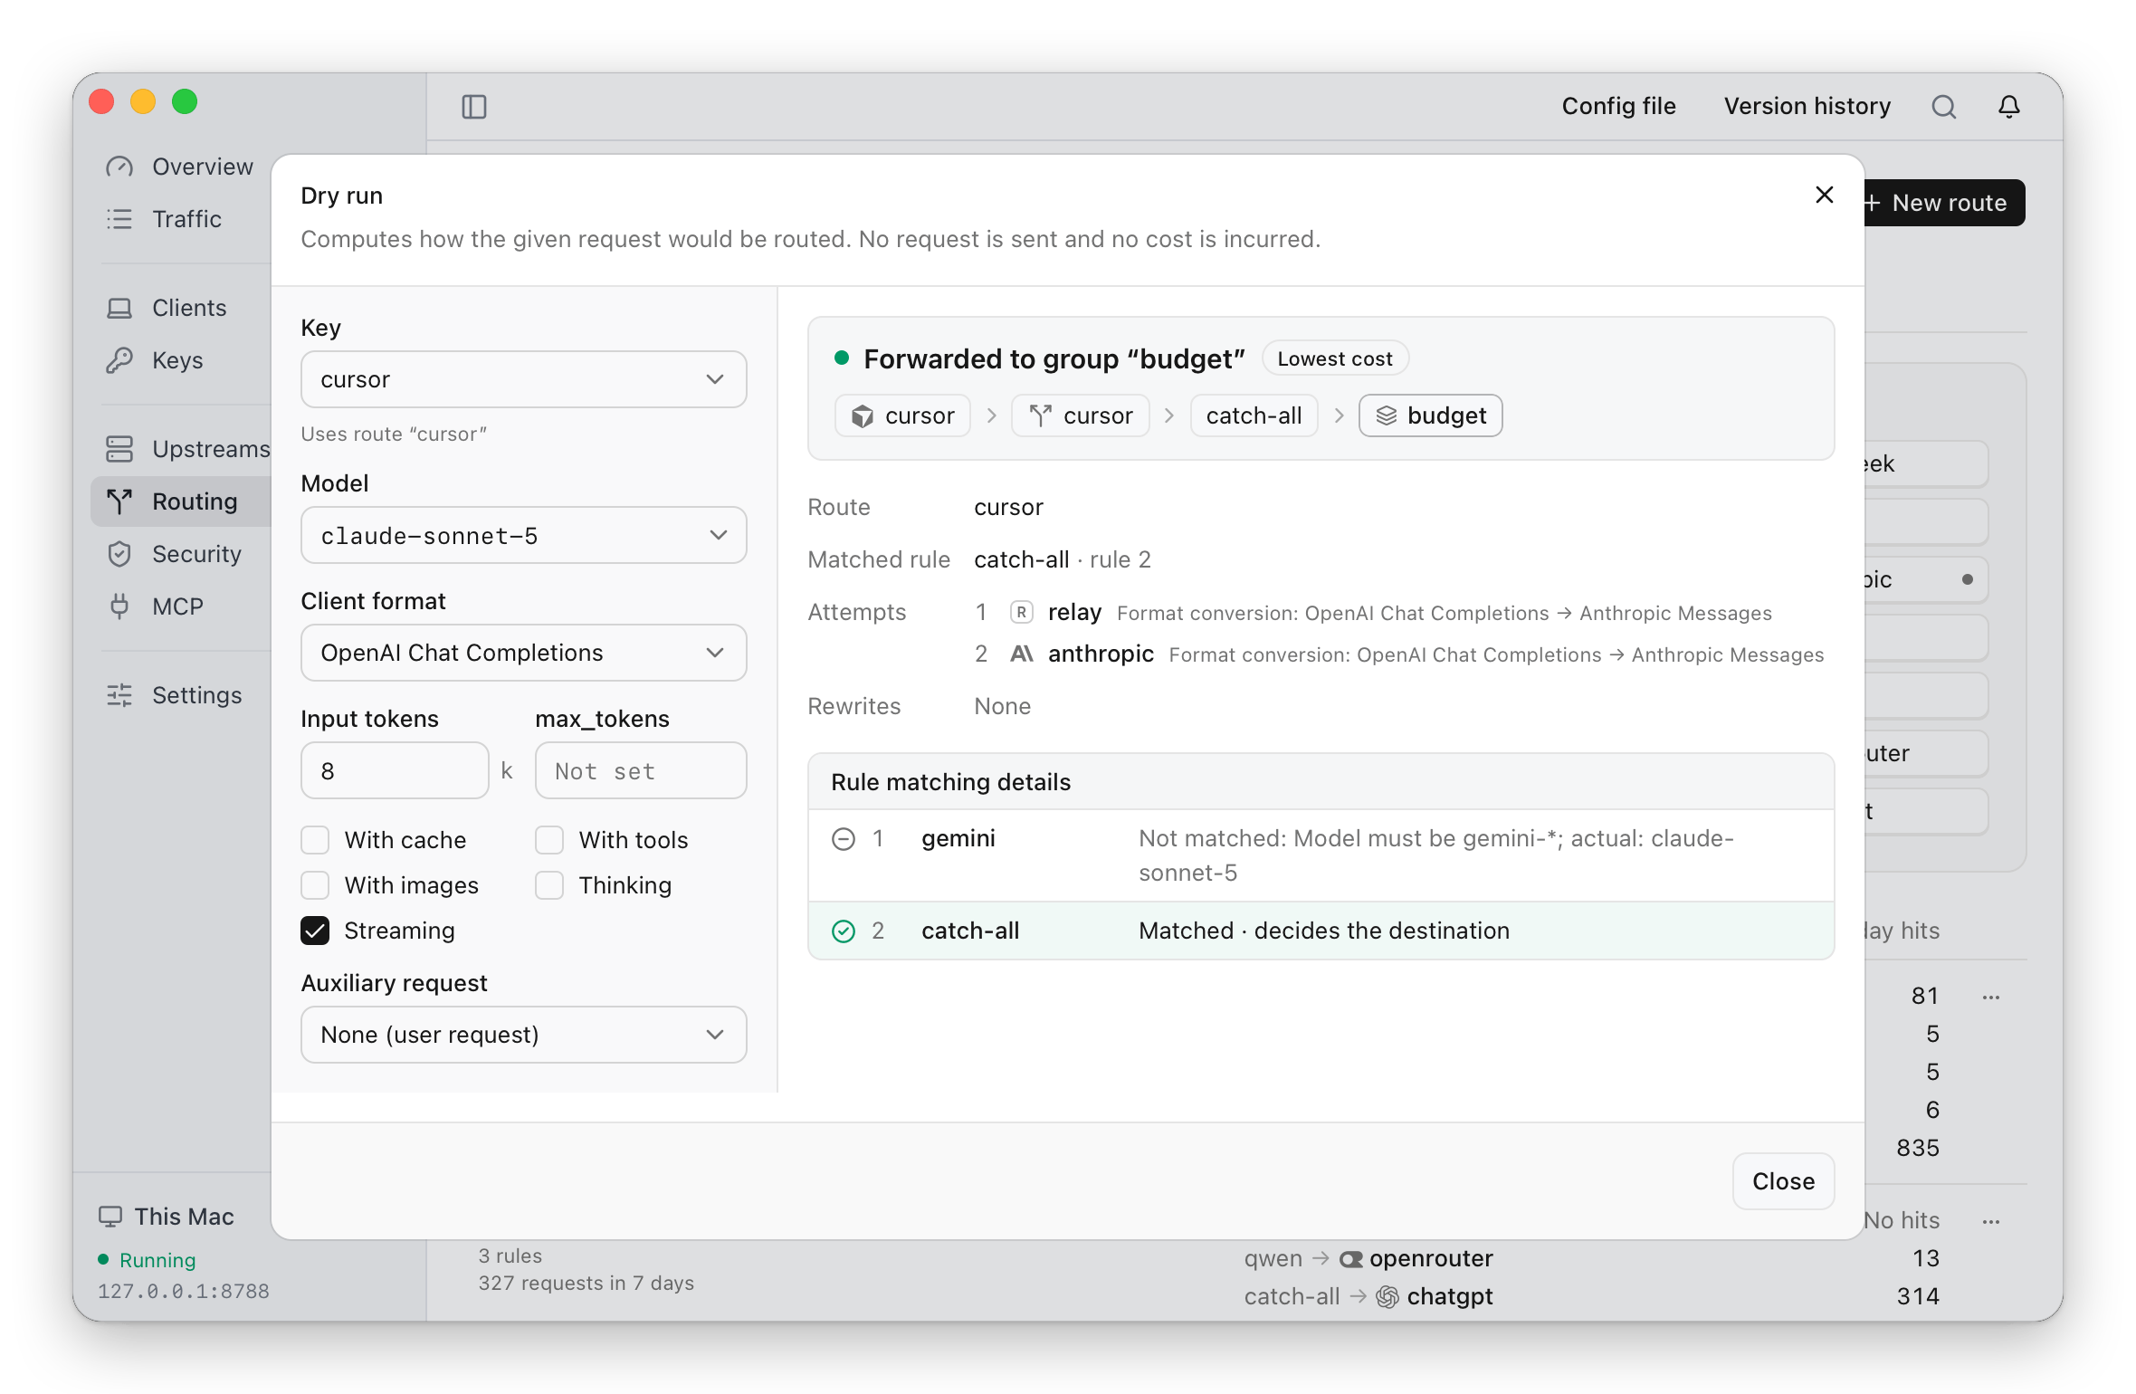This screenshot has height=1394, width=2136.
Task: Click the Keys key icon
Action: 119,360
